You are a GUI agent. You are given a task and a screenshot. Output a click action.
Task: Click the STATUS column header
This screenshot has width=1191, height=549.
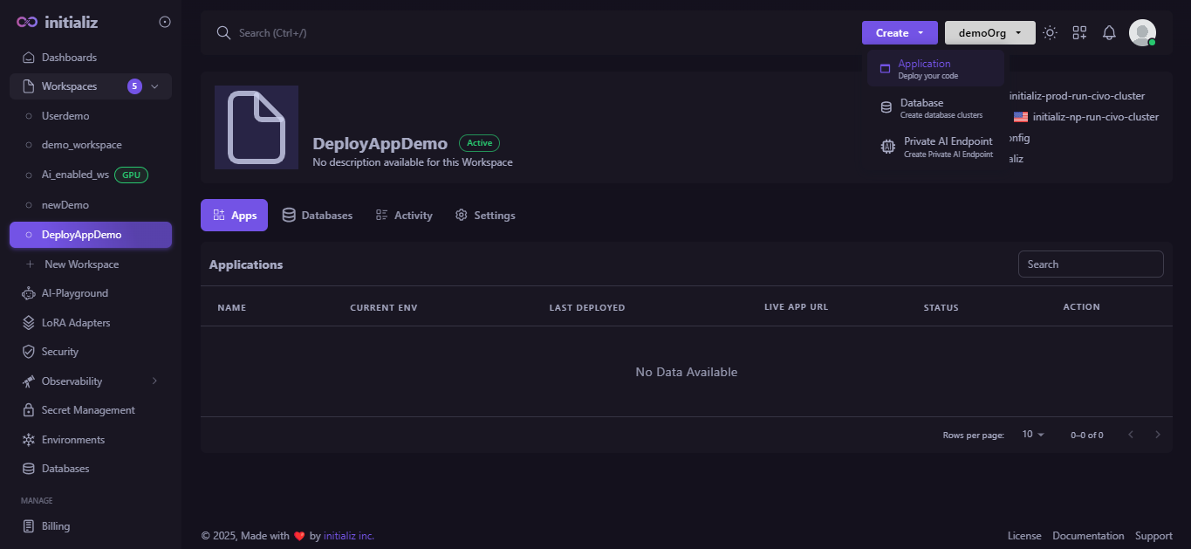(x=941, y=307)
